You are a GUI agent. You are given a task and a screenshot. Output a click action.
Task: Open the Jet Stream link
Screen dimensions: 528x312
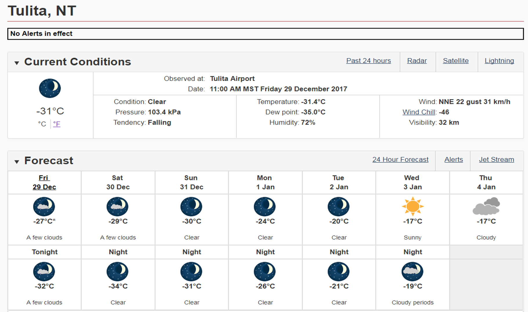496,160
